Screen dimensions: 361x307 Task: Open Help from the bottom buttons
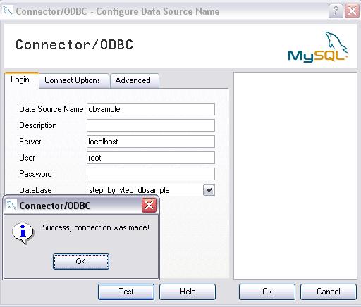point(188,292)
